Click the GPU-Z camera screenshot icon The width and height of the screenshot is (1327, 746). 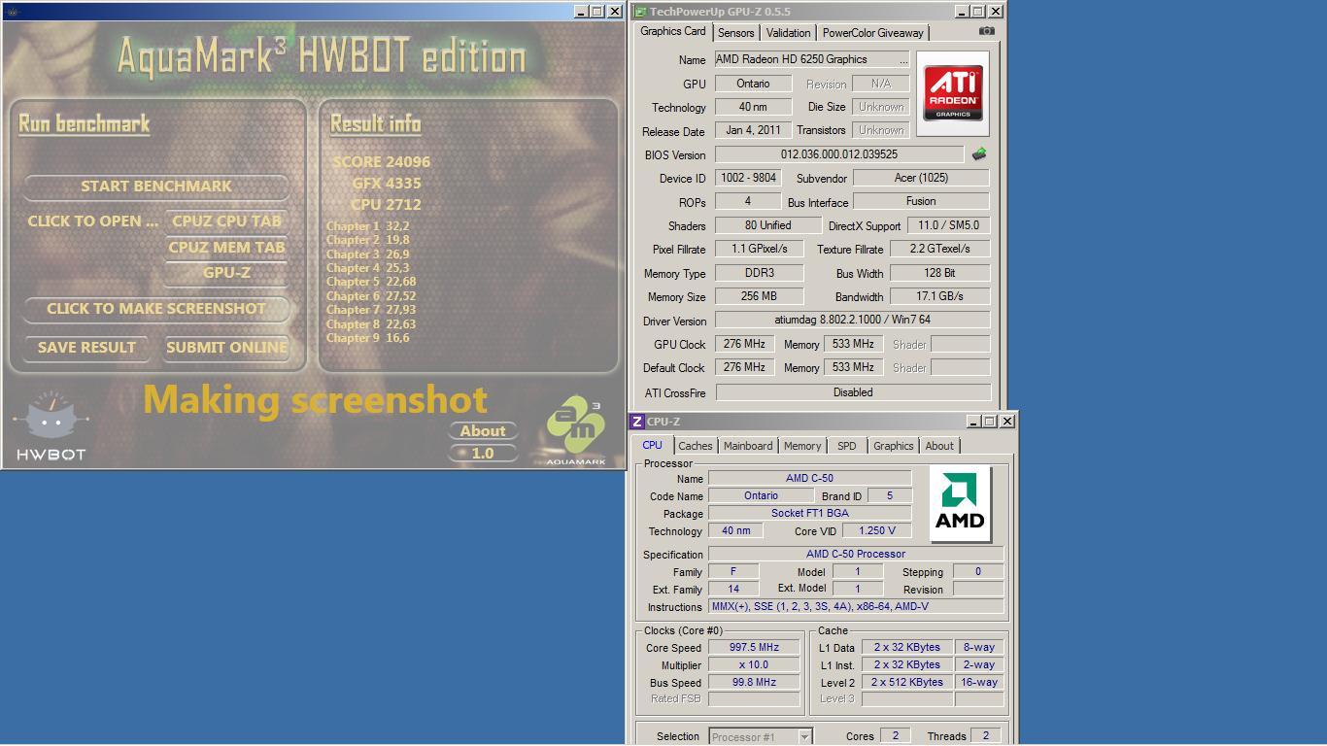coord(986,31)
